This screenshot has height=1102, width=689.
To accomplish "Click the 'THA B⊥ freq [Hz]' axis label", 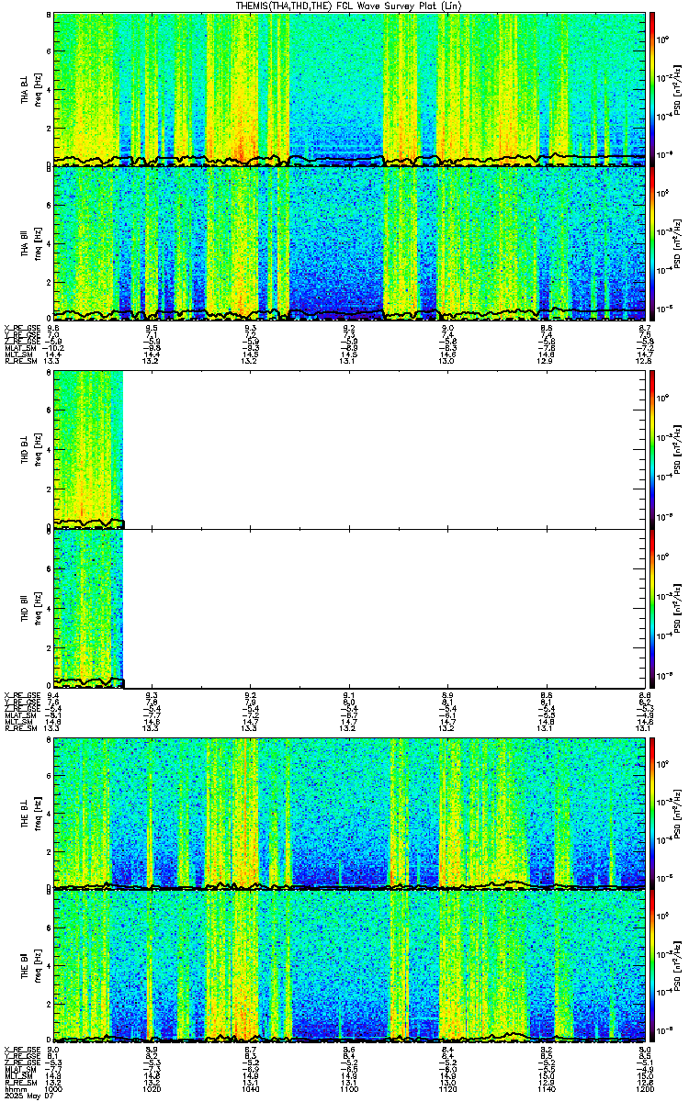I will 29,90.
